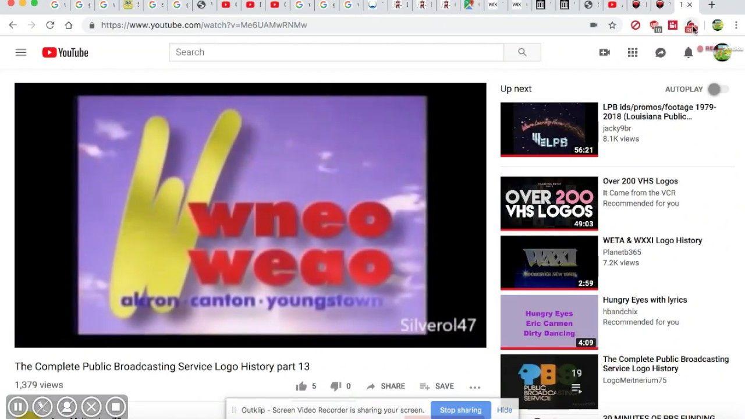This screenshot has width=745, height=419.
Task: Cancel the Outklip recording with X
Action: click(91, 407)
